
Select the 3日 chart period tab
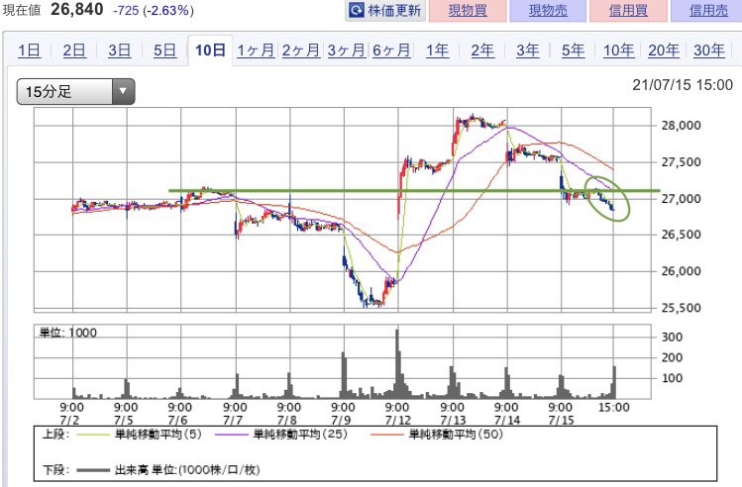click(x=119, y=50)
